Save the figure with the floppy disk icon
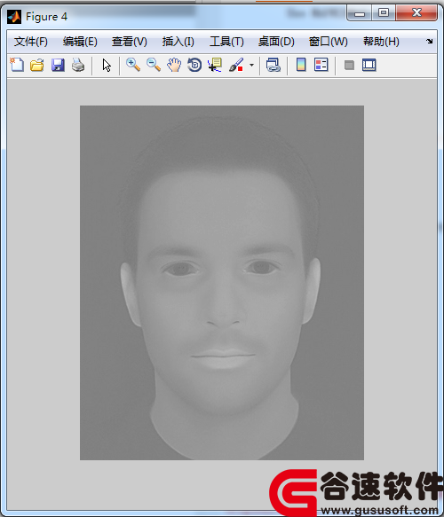The width and height of the screenshot is (444, 517). [x=58, y=65]
